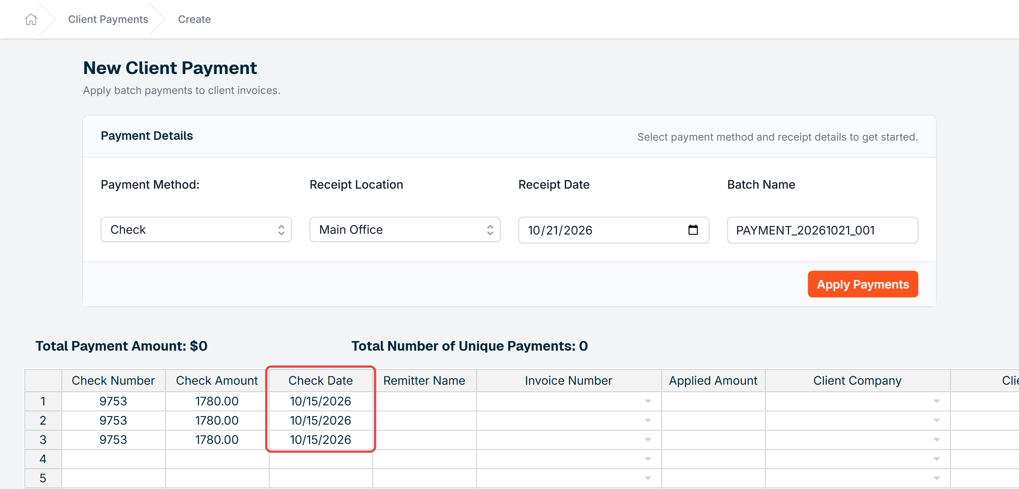Click the empty Applied Amount cell in row 2
Viewport: 1019px width, 489px height.
click(x=713, y=421)
